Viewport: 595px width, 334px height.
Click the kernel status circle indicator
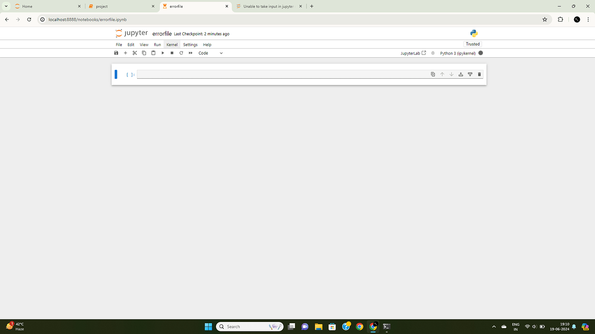481,53
